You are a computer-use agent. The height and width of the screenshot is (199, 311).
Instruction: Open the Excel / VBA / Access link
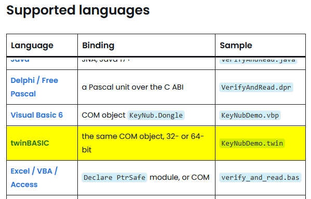tap(34, 178)
